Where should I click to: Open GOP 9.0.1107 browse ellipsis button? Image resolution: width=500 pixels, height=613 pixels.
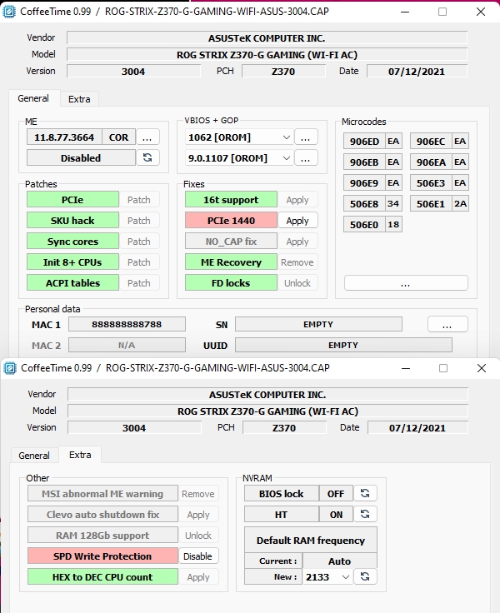pos(306,158)
